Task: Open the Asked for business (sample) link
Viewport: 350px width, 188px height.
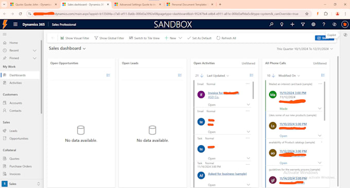Action: pyautogui.click(x=227, y=174)
